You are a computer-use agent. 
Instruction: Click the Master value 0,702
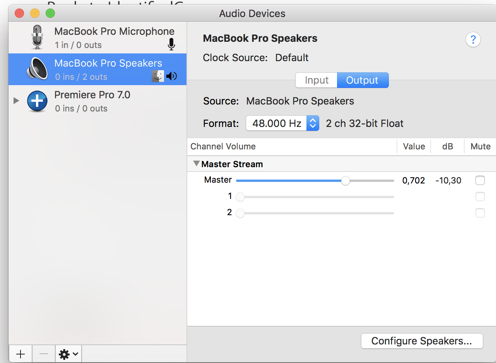click(x=414, y=180)
